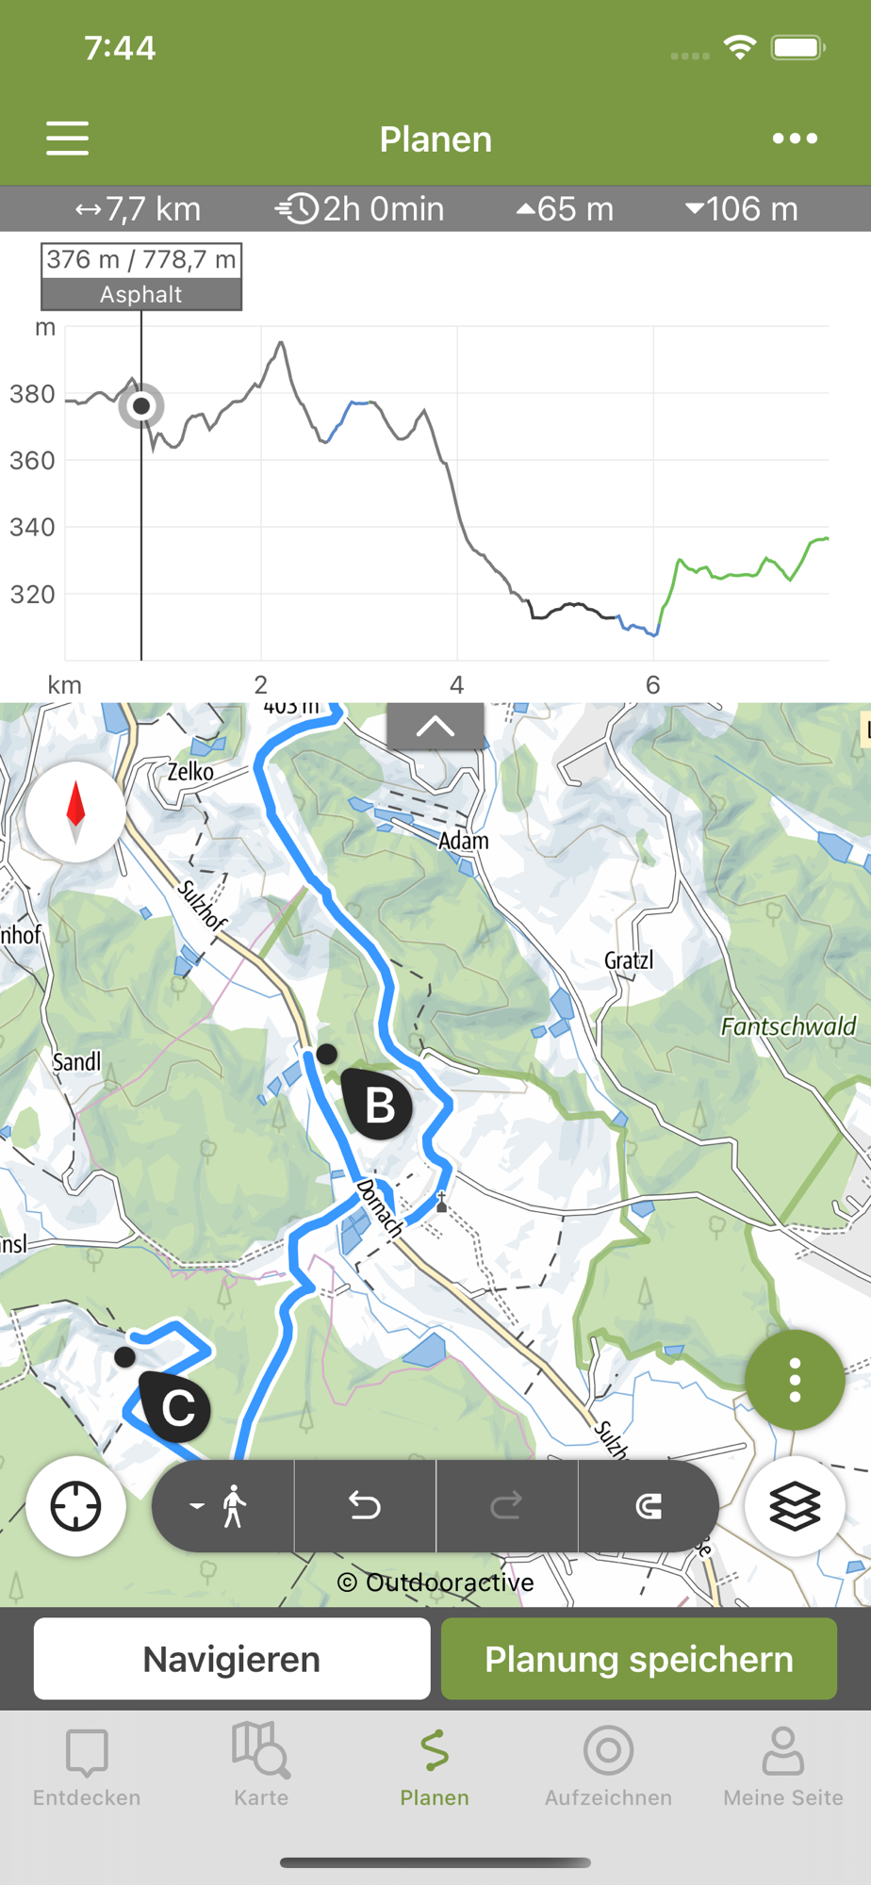Screen dimensions: 871x1885
Task: Select waypoint C marker on map
Action: click(175, 1407)
